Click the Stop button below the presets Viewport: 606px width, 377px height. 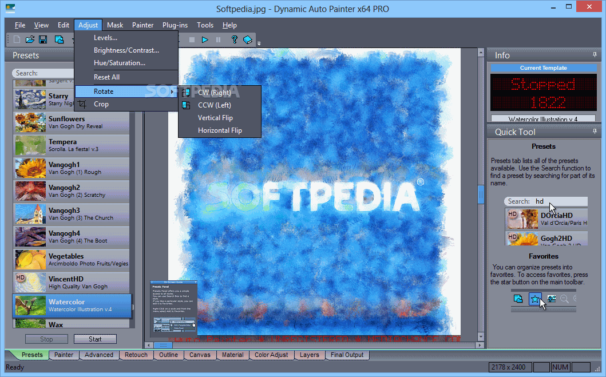(46, 339)
